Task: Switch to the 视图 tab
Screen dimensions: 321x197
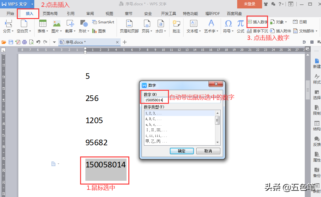Action: click(109, 13)
